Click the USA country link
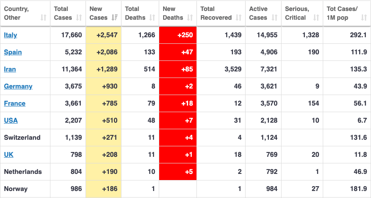This screenshot has height=198, width=371. point(11,120)
